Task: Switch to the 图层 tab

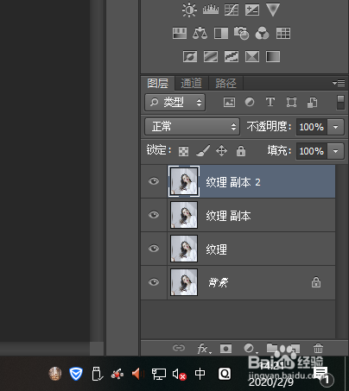Action: click(x=157, y=84)
